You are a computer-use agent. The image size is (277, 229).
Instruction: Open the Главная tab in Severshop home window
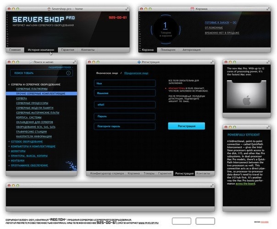click(x=15, y=50)
